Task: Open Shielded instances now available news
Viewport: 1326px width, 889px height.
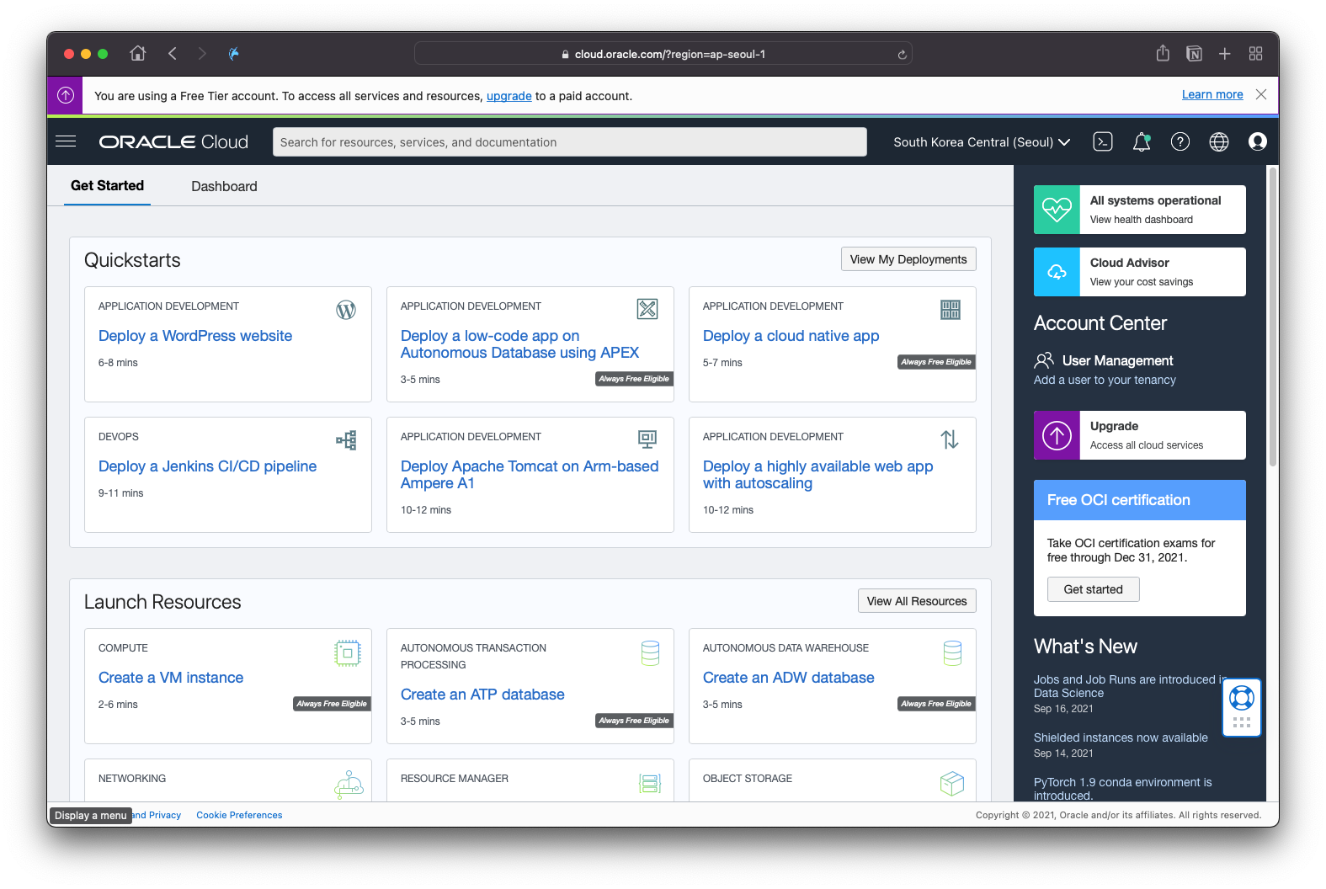Action: 1121,737
